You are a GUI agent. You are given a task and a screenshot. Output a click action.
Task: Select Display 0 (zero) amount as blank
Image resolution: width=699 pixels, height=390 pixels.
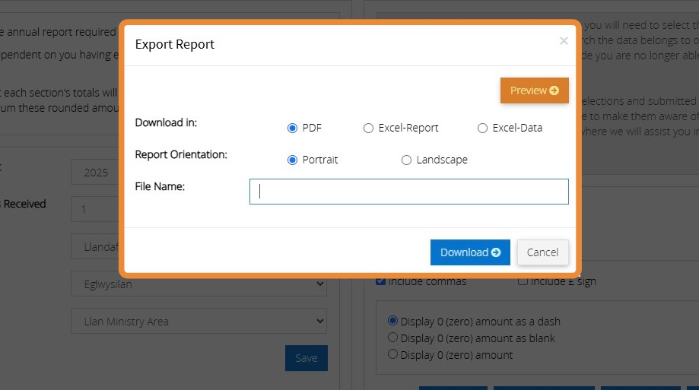coord(392,338)
